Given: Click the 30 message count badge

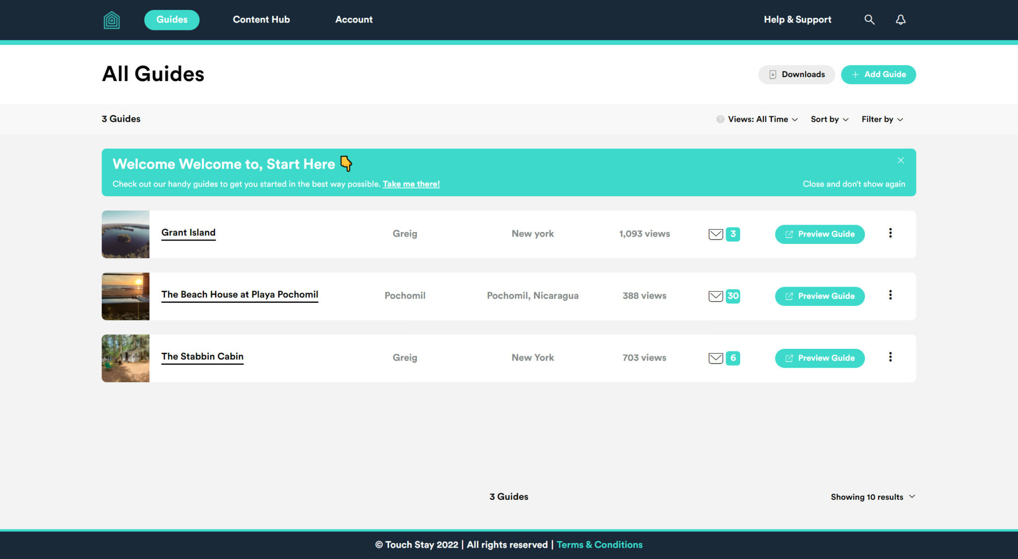Looking at the screenshot, I should [x=733, y=296].
